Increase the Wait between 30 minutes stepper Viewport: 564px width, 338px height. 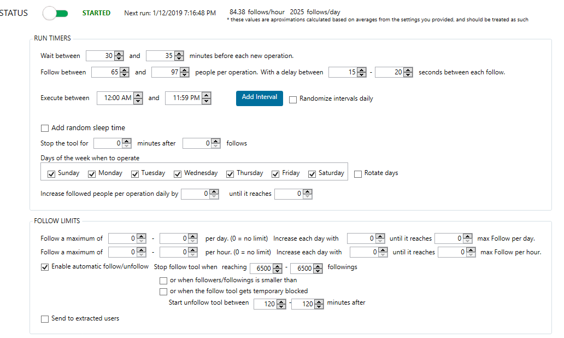tap(119, 54)
